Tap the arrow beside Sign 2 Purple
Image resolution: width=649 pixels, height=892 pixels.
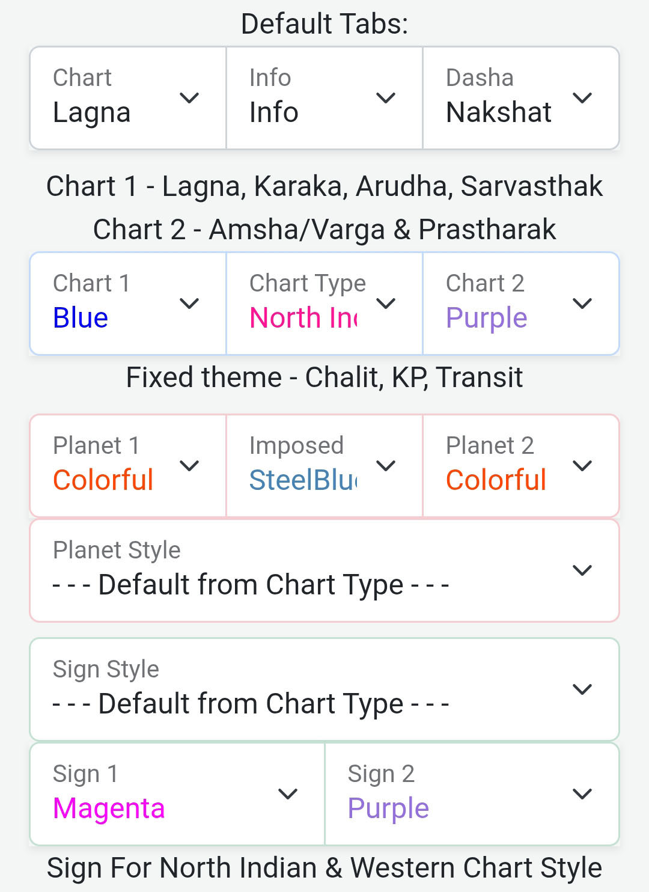[582, 794]
